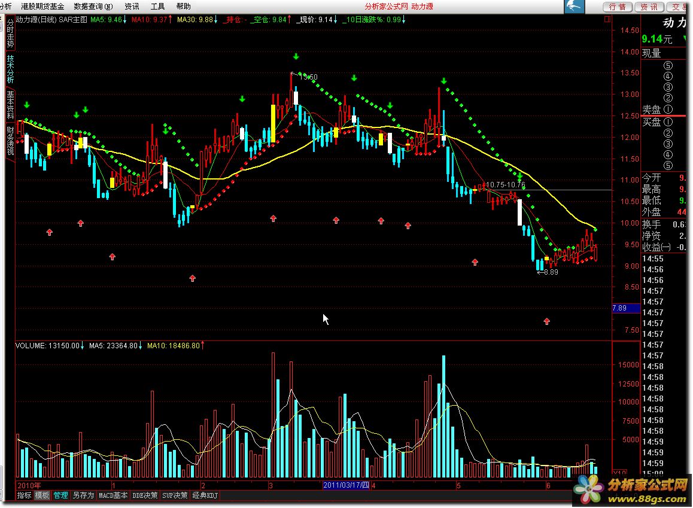Screen dimensions: 693x508
Task: Open the 工具 menu
Action: [x=157, y=6]
